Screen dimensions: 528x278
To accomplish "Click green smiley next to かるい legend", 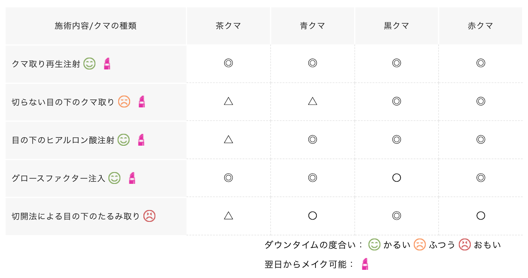I will [x=374, y=245].
